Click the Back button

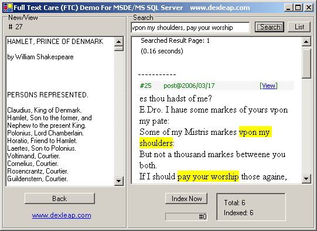click(60, 198)
